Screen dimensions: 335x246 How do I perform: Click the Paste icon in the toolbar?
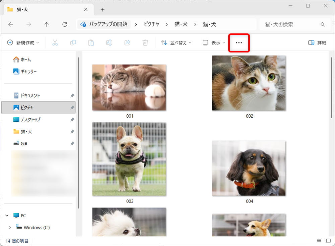(91, 43)
